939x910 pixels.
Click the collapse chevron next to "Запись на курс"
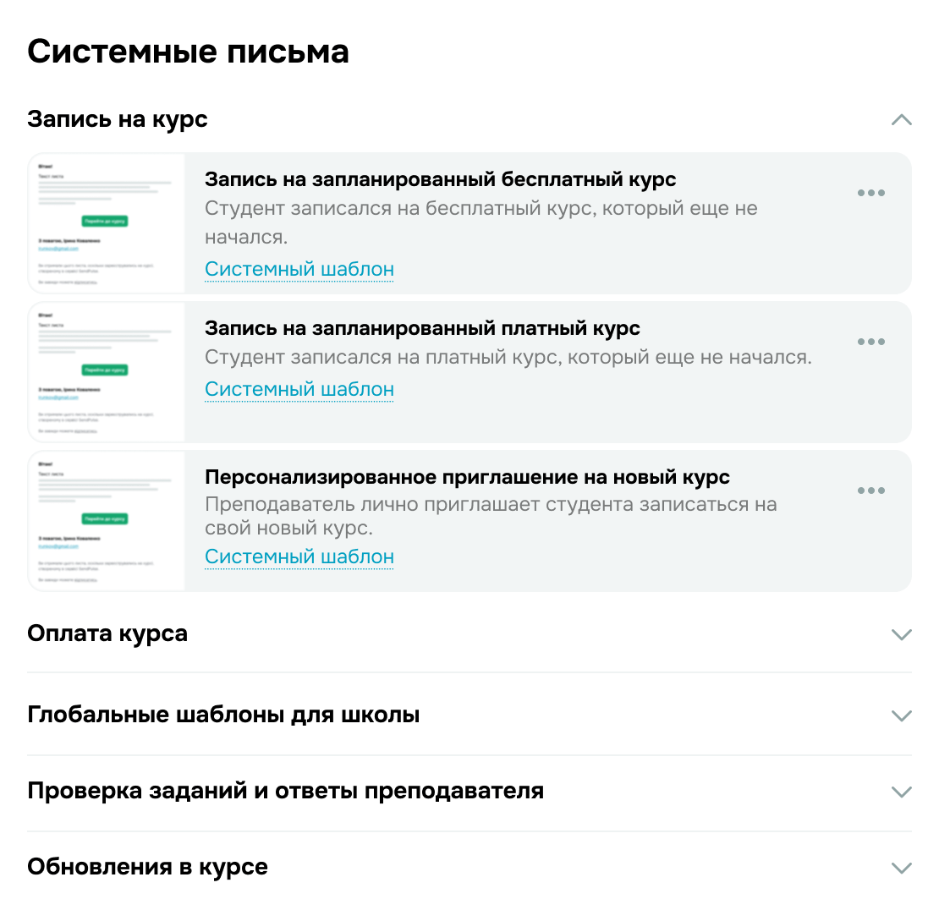click(902, 121)
